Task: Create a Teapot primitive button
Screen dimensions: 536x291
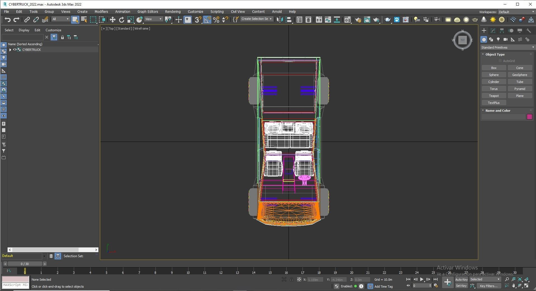Action: 494,96
